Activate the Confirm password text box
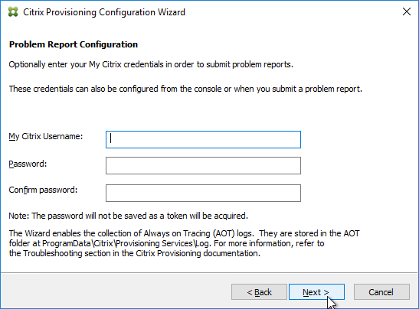The height and width of the screenshot is (309, 419). [203, 193]
